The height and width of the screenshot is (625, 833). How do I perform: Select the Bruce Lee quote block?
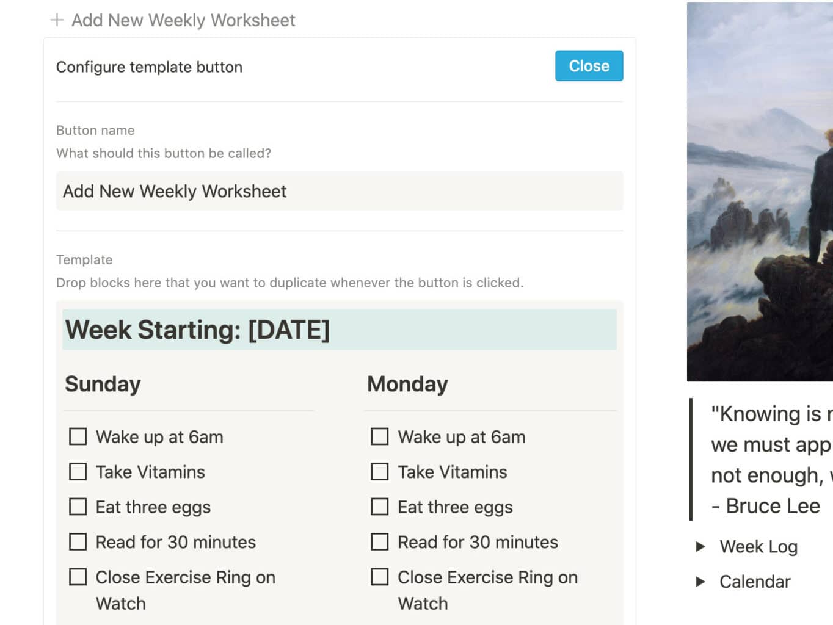(762, 460)
